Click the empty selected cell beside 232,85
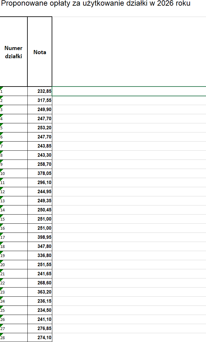This screenshot has width=206, height=342. pos(129,91)
